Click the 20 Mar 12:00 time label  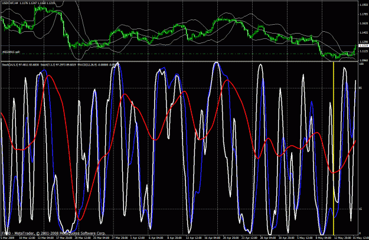coord(83,238)
